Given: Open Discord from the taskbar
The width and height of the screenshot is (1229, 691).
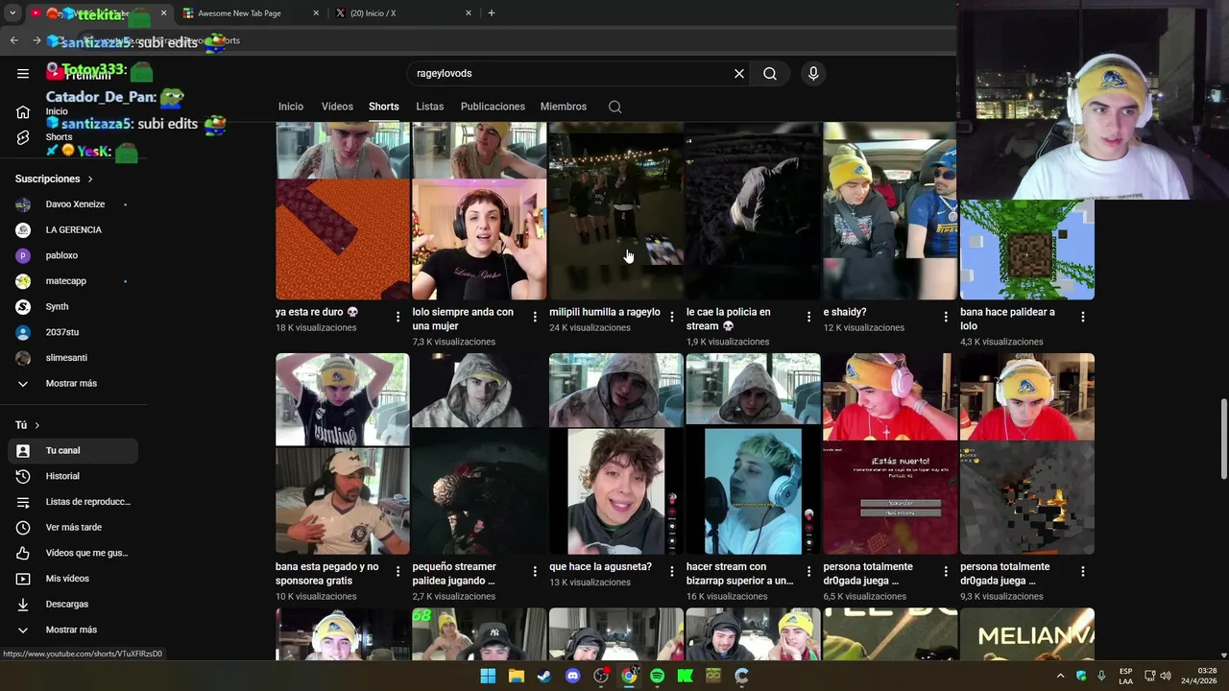Looking at the screenshot, I should tap(573, 676).
